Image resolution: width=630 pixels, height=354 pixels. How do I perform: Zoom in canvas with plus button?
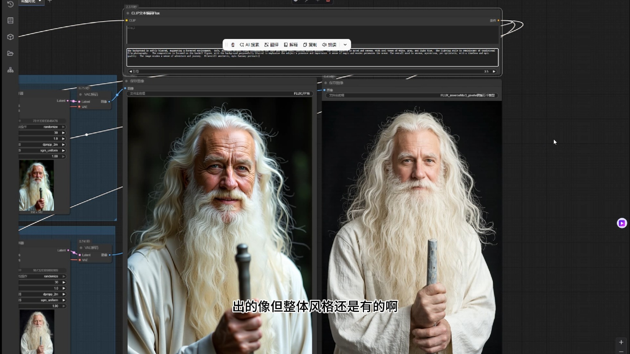(621, 342)
